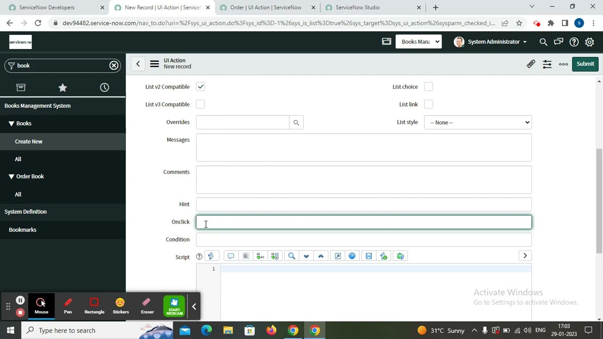
Task: Click the replace icon in script toolbar
Action: coord(260,256)
